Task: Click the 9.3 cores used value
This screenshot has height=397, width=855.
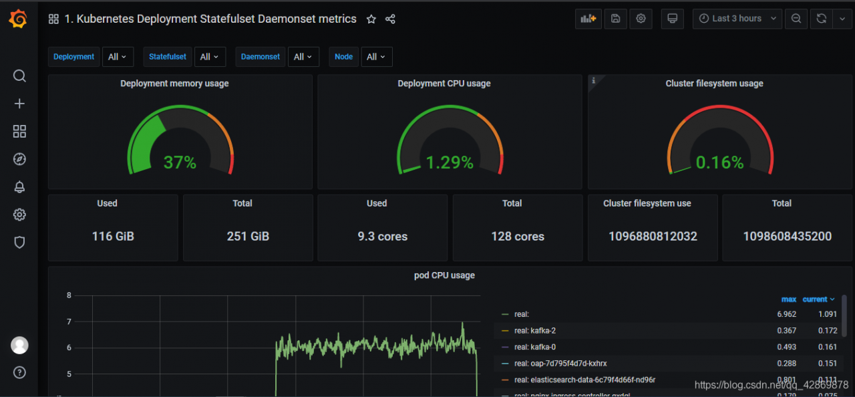Action: click(x=383, y=237)
